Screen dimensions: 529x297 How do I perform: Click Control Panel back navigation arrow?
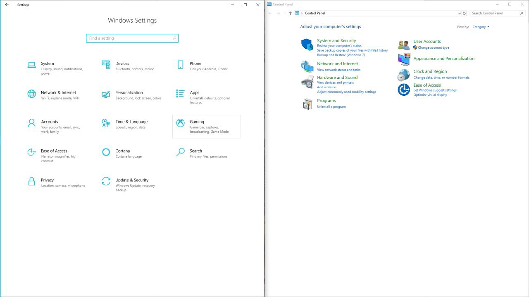270,13
